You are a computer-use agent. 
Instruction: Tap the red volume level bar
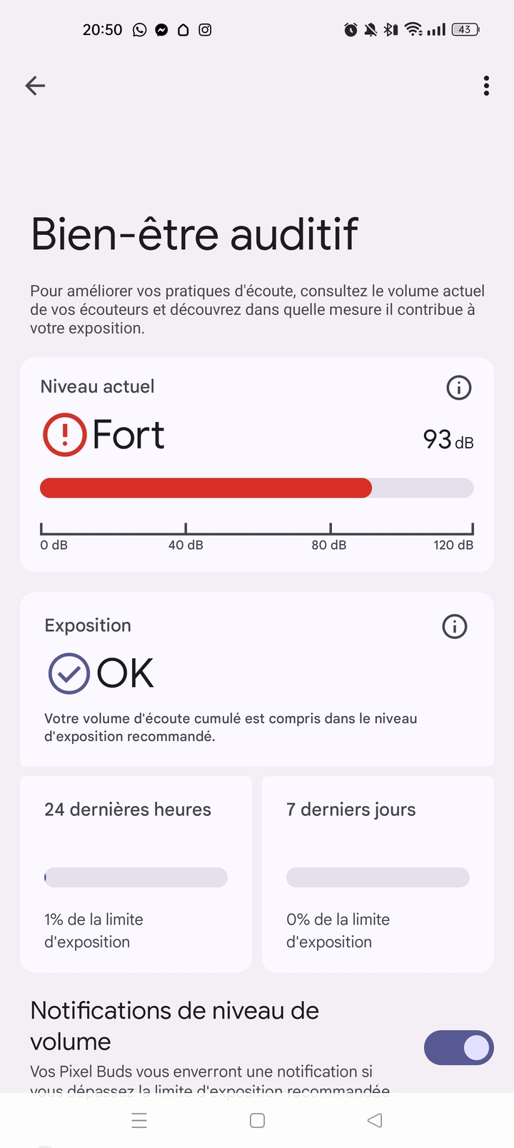(206, 488)
